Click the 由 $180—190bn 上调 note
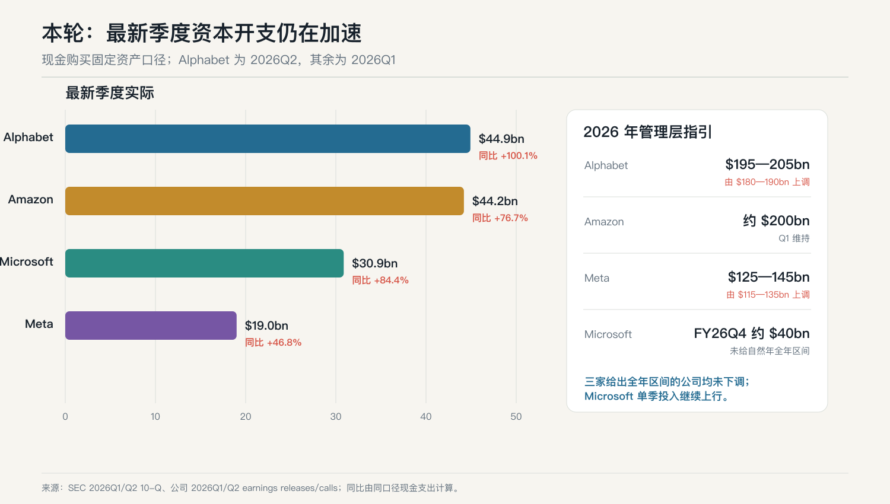 coord(767,182)
